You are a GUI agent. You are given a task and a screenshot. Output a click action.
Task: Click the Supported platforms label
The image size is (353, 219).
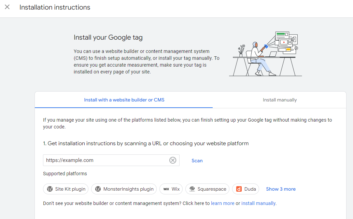click(65, 174)
